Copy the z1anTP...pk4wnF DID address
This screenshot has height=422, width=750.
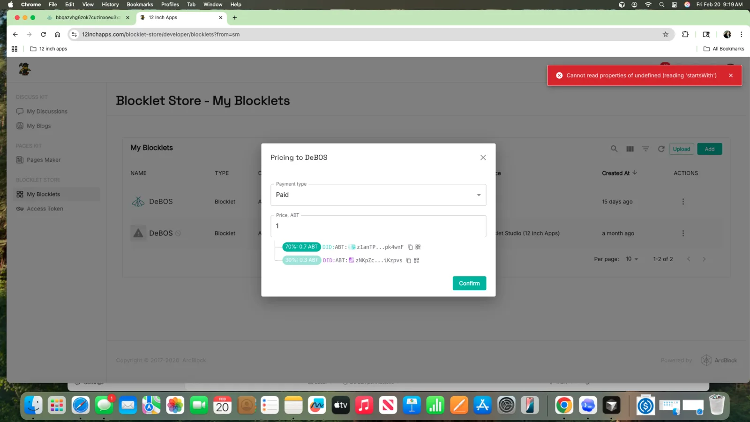click(410, 247)
